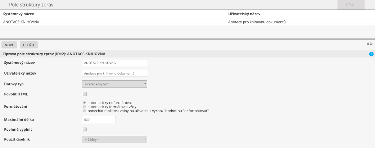Click the ULOŽIT button

(29, 45)
